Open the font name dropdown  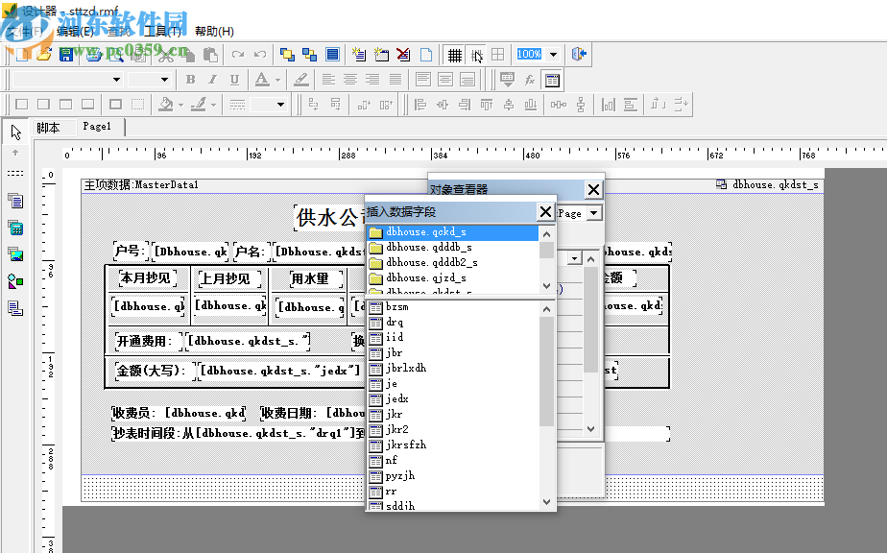coord(117,80)
